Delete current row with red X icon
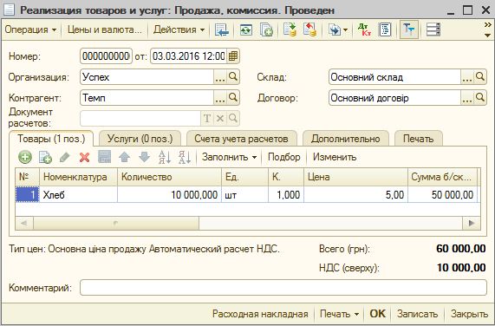 point(84,157)
